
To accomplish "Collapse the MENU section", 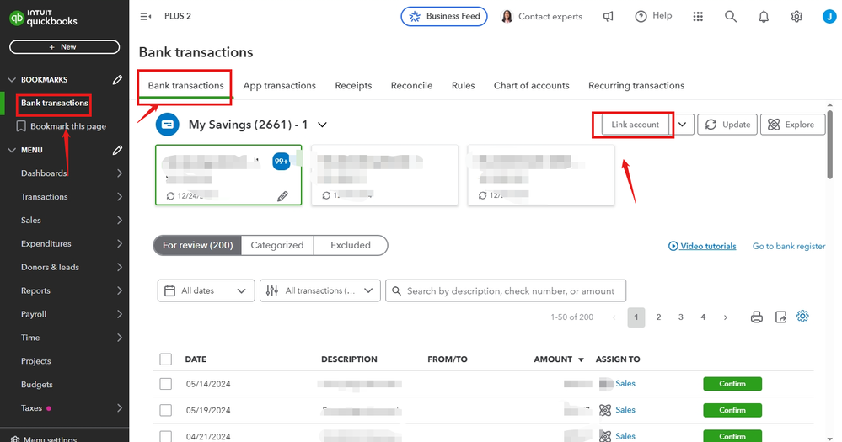I will point(12,150).
